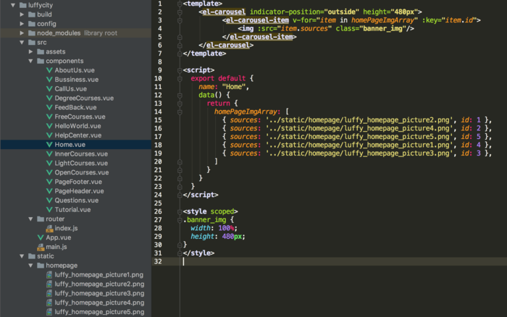This screenshot has width=507, height=317.
Task: Click the homePageImgArray property name on line 14
Action: 246,111
